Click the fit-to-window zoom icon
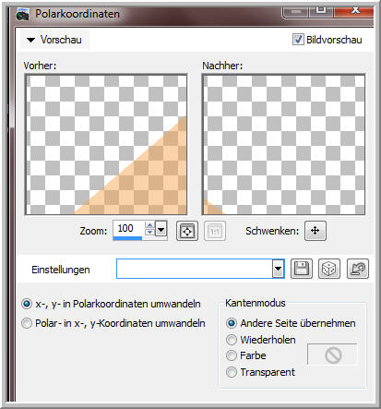 point(187,231)
